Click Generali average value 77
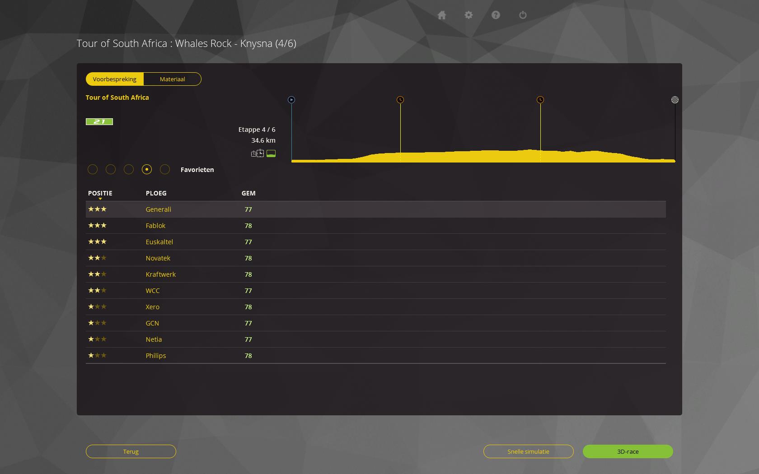Screen dimensions: 759x474 tap(248, 209)
